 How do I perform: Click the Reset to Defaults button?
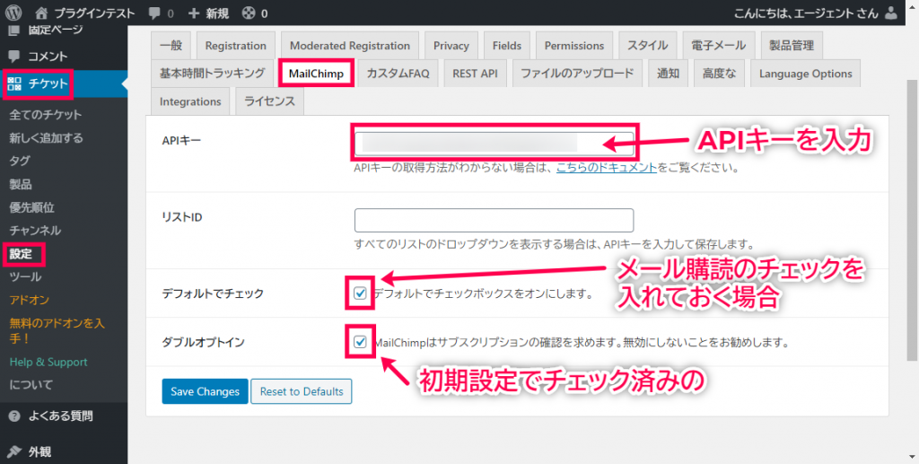coord(302,391)
